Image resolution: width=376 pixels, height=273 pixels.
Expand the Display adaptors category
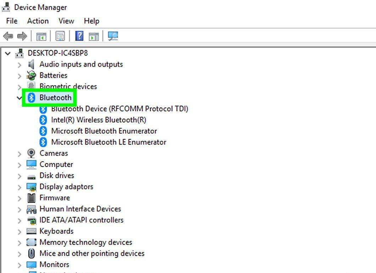coord(20,187)
